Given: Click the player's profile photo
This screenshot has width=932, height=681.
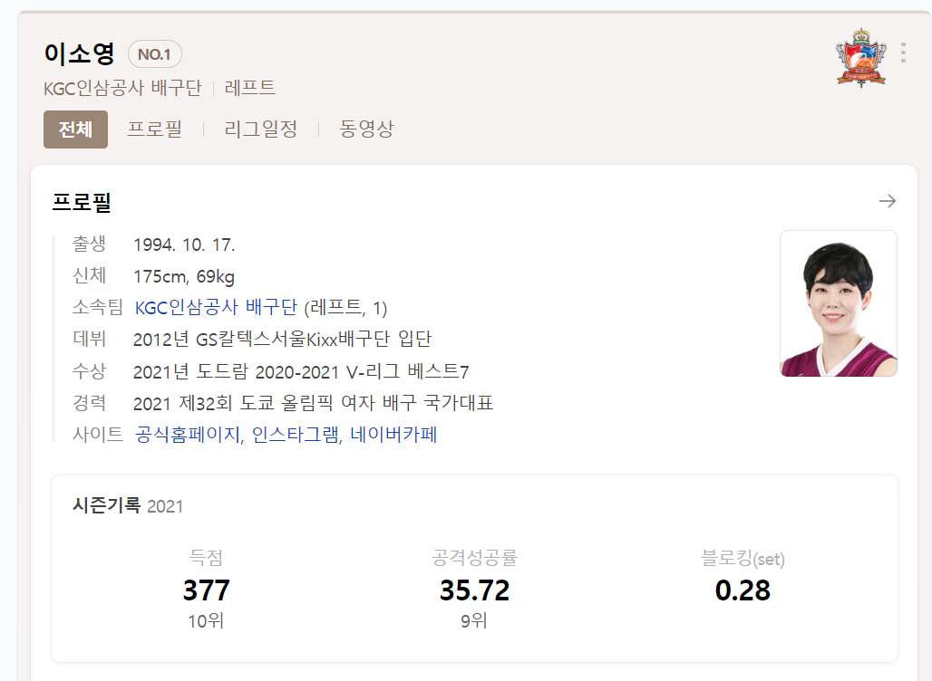Looking at the screenshot, I should 838,303.
